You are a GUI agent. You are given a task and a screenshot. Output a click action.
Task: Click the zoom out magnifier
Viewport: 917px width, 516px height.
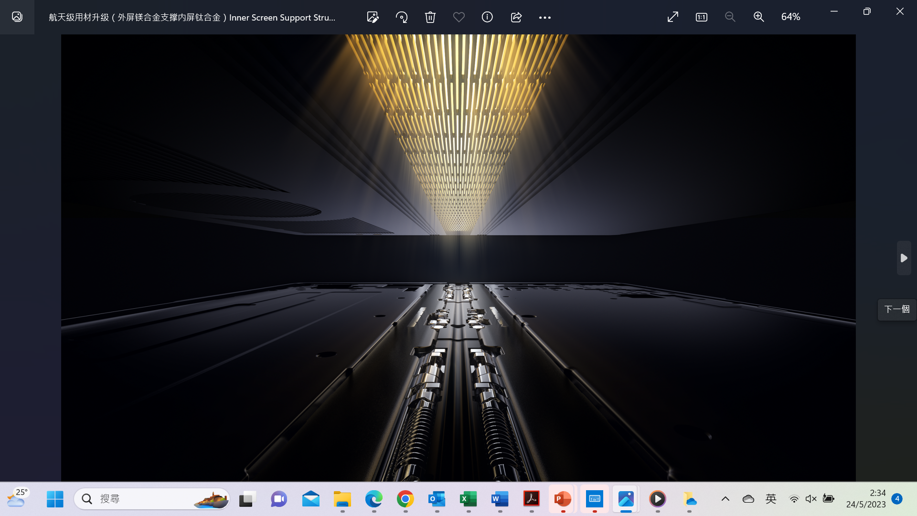click(730, 17)
